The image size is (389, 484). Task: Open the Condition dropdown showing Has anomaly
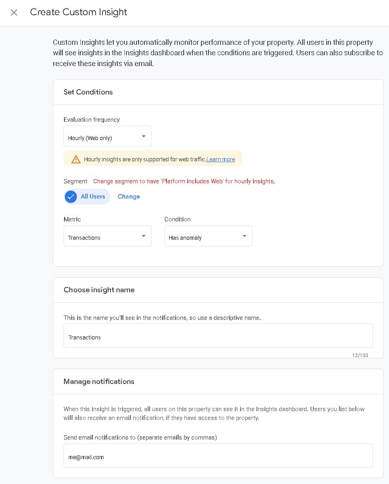(209, 236)
